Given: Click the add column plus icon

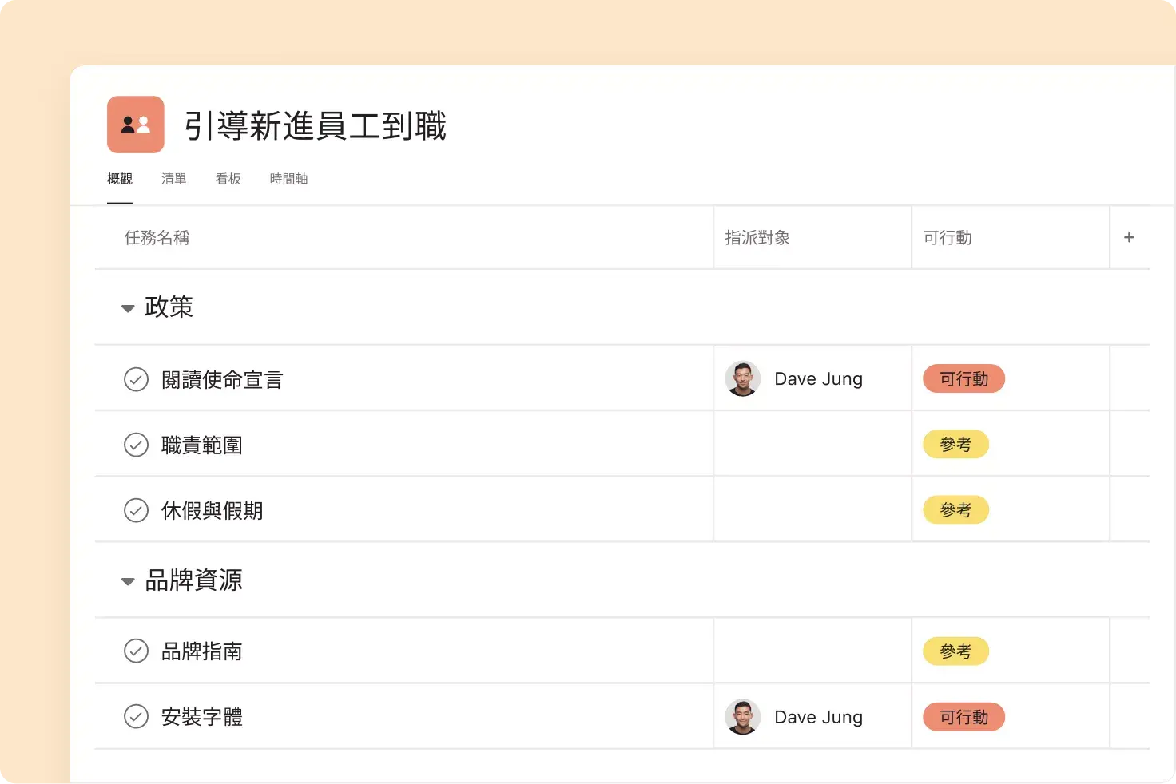Looking at the screenshot, I should pos(1130,237).
